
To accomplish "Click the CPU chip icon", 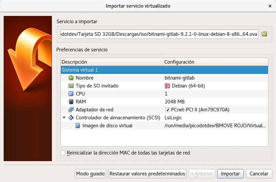I will point(71,94).
